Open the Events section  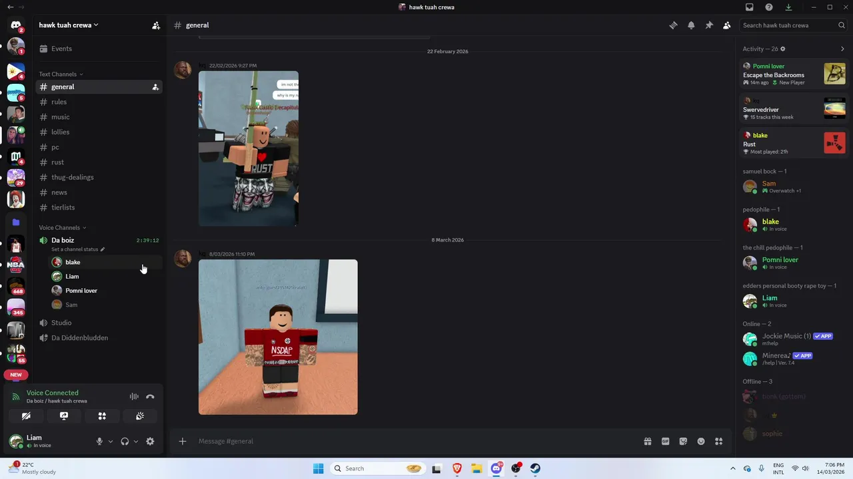click(x=99, y=49)
